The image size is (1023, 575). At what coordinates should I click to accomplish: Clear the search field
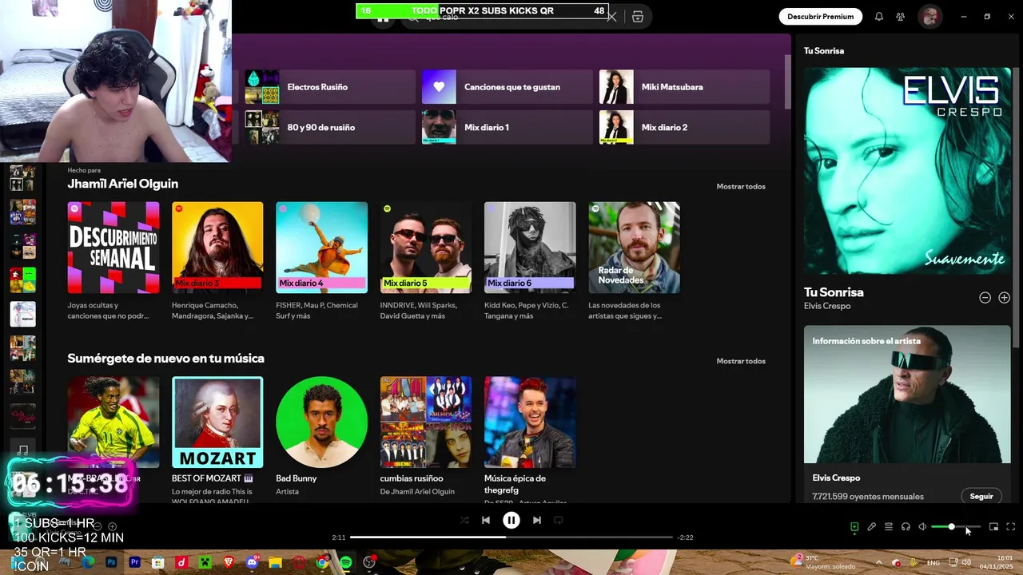[x=612, y=17]
